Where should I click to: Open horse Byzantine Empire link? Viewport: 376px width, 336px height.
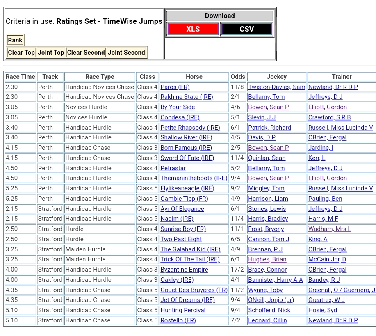184,270
